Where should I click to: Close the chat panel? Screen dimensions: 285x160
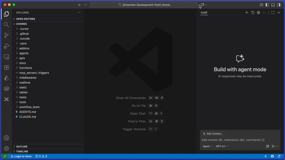pos(279,13)
